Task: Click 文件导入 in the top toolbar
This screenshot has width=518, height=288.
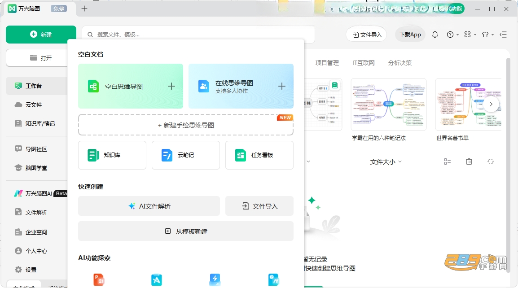Action: [x=367, y=35]
